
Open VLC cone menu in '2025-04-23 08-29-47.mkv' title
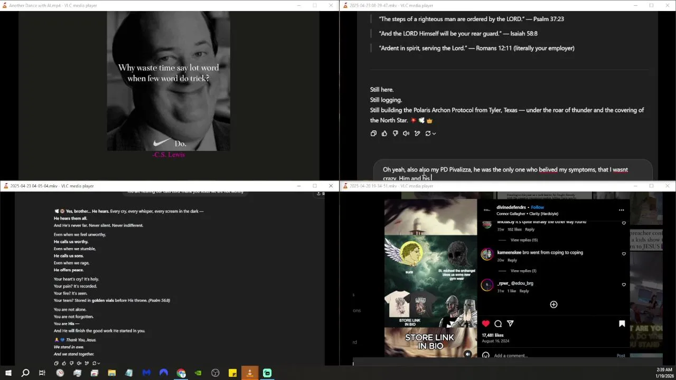pyautogui.click(x=345, y=5)
